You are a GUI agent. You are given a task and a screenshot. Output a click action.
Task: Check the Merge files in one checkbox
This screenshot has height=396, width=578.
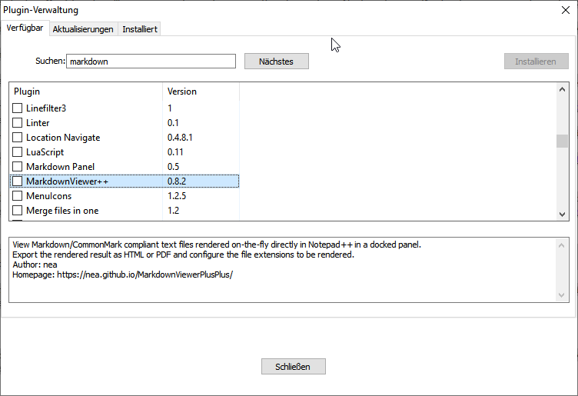18,211
